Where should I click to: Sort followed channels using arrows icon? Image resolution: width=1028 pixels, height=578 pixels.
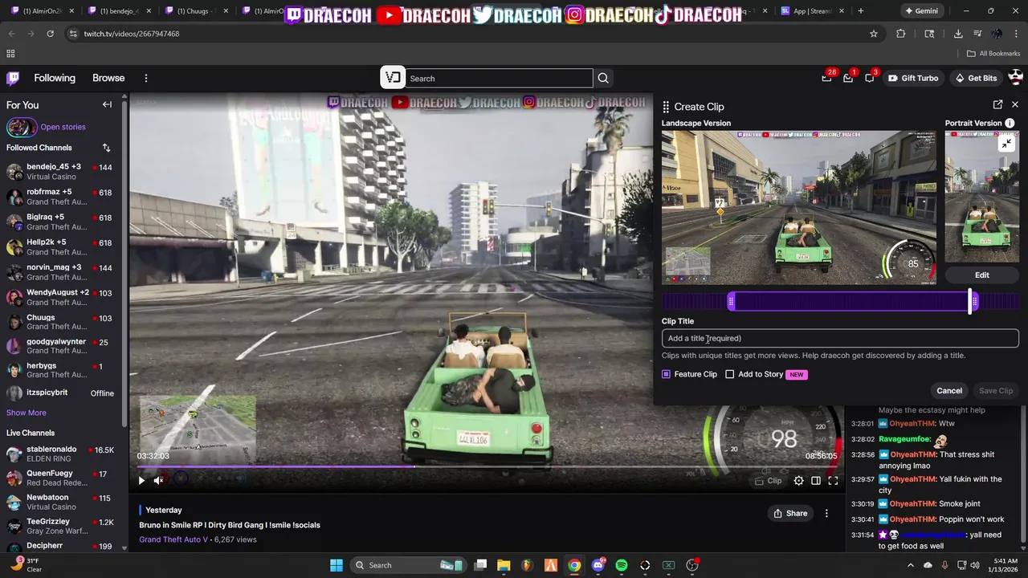point(106,148)
